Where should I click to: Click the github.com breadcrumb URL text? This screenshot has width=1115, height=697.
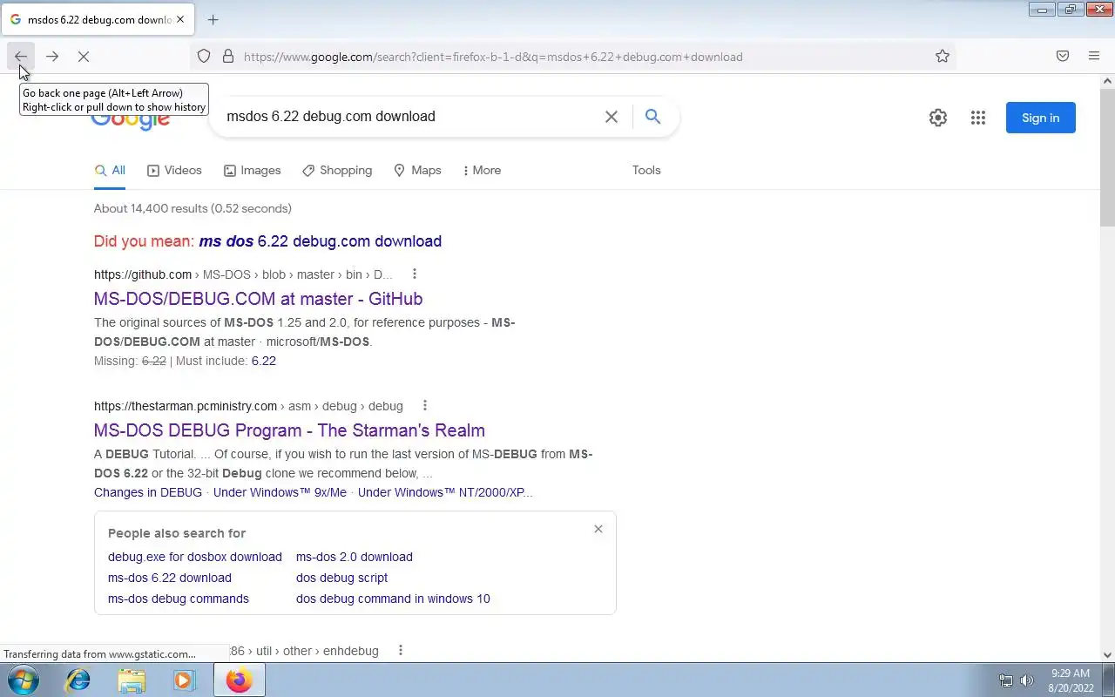pos(243,274)
